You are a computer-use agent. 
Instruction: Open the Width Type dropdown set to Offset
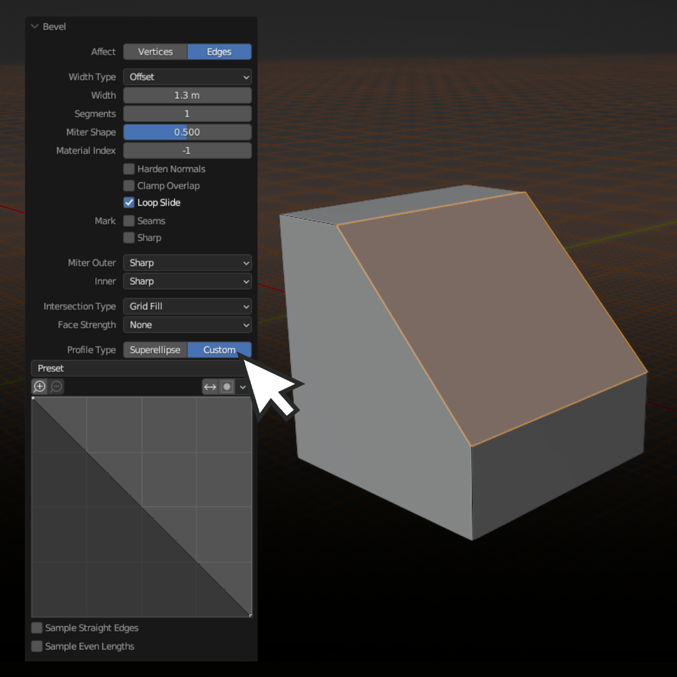tap(187, 77)
